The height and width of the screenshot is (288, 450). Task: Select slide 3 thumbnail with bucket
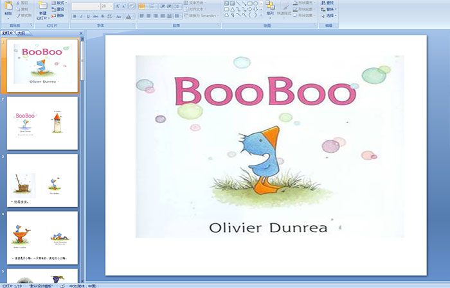point(42,181)
